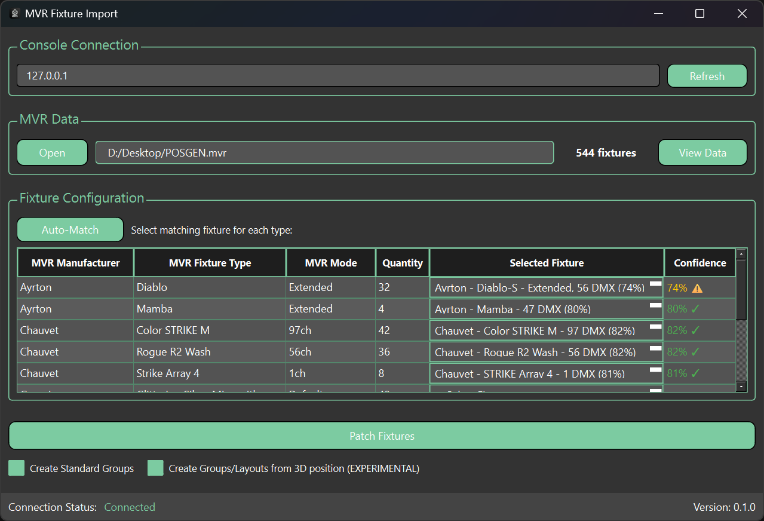Maximize the MVR Fixture Import window

[699, 13]
